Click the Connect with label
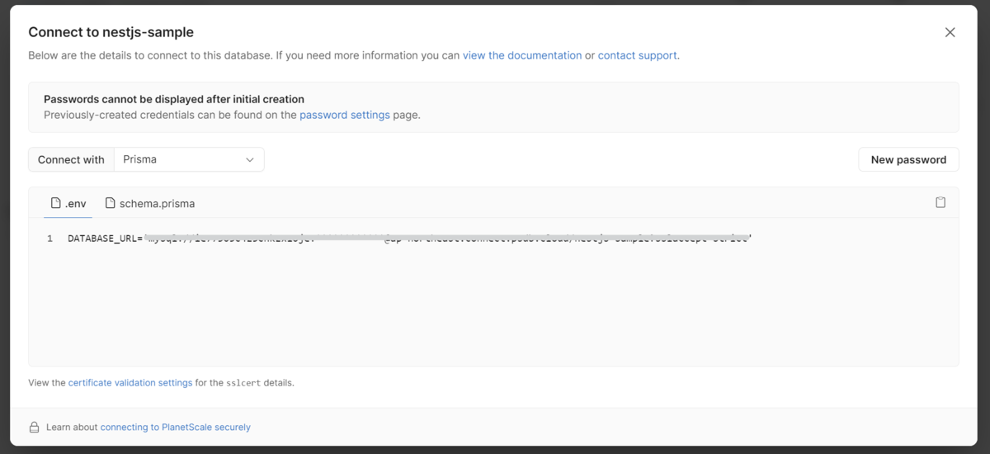 71,160
